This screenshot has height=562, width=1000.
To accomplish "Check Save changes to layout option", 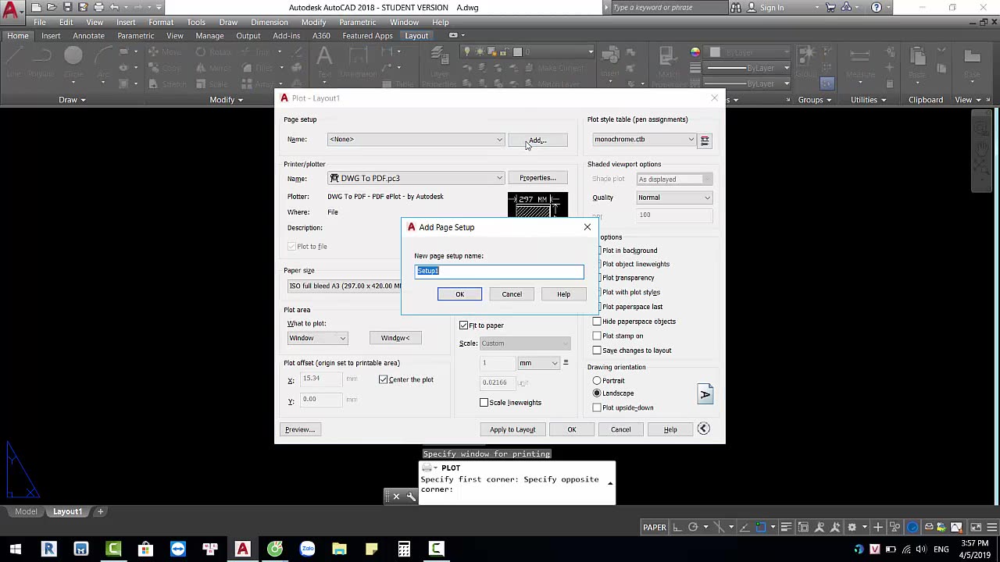I will pos(597,350).
